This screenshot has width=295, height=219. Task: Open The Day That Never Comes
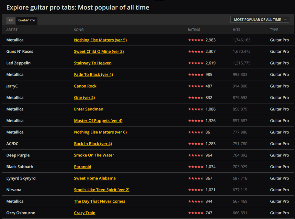point(99,201)
